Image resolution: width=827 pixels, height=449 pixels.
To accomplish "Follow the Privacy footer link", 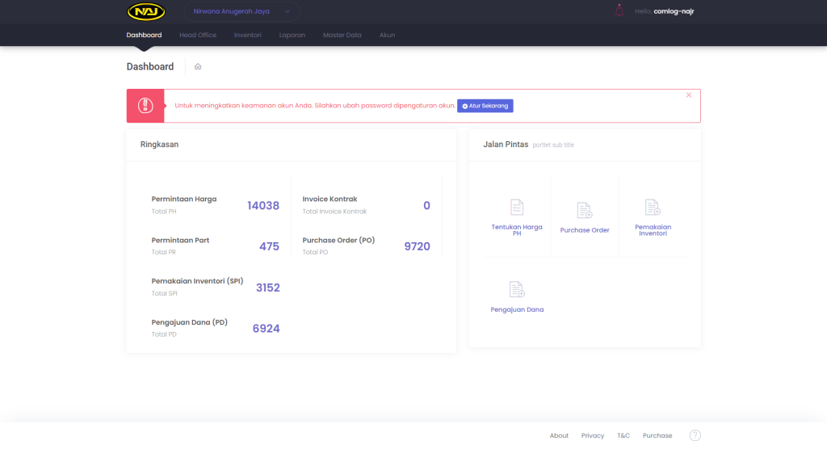I will (x=593, y=435).
